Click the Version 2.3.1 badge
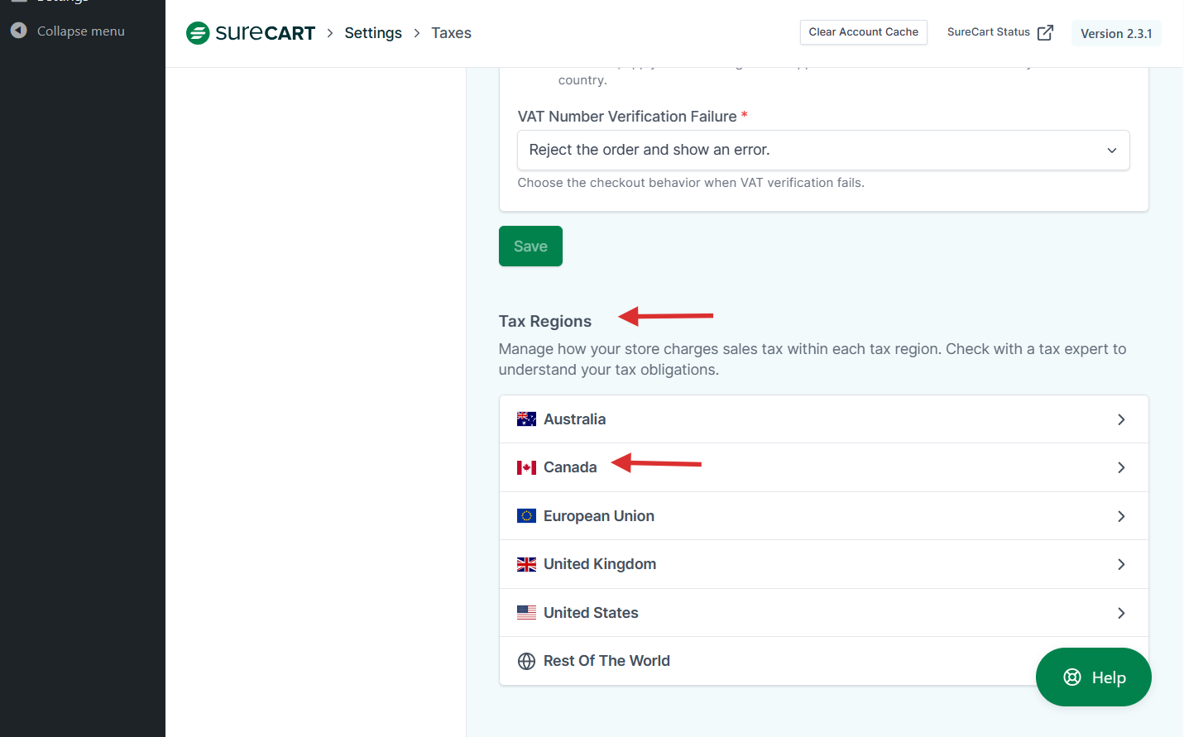 coord(1115,33)
